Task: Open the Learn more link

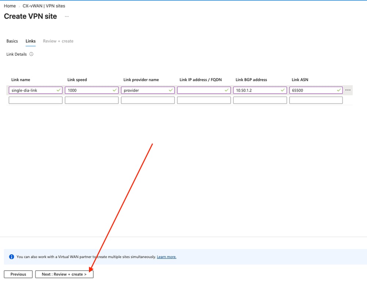Action: coord(166,257)
